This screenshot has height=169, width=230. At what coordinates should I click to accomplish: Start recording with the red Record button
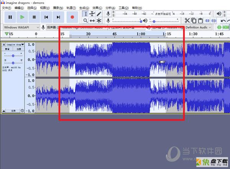coord(72,17)
